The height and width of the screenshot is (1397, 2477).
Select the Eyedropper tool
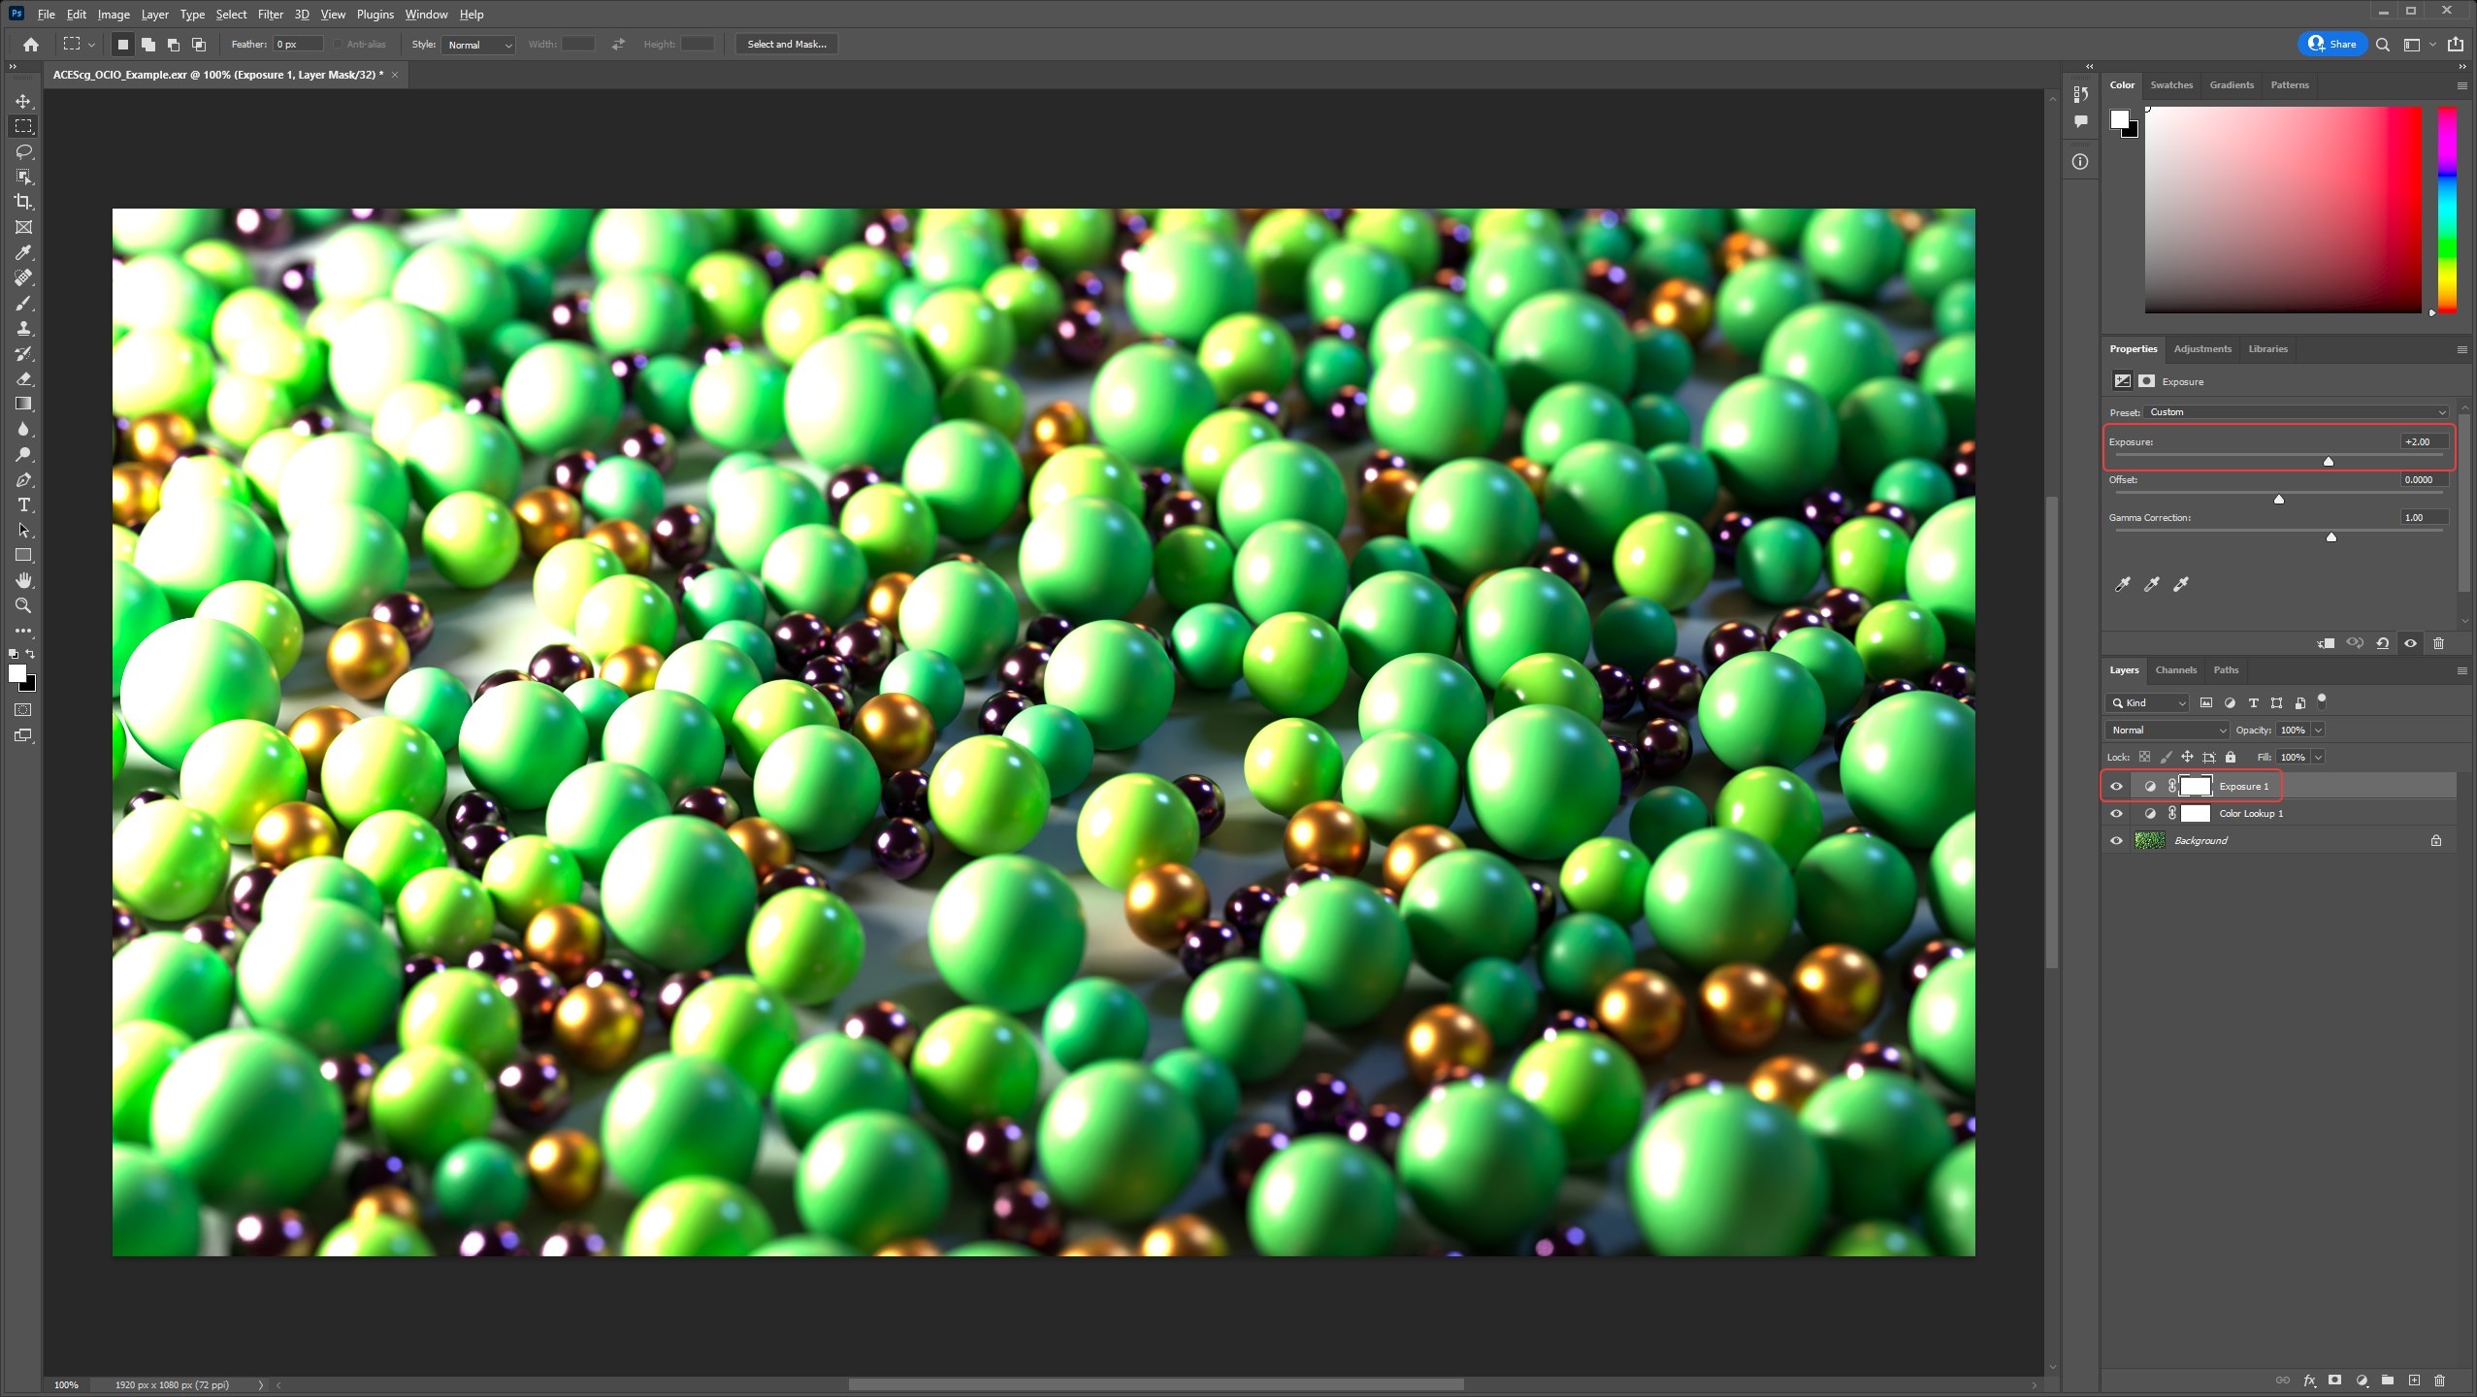(23, 252)
